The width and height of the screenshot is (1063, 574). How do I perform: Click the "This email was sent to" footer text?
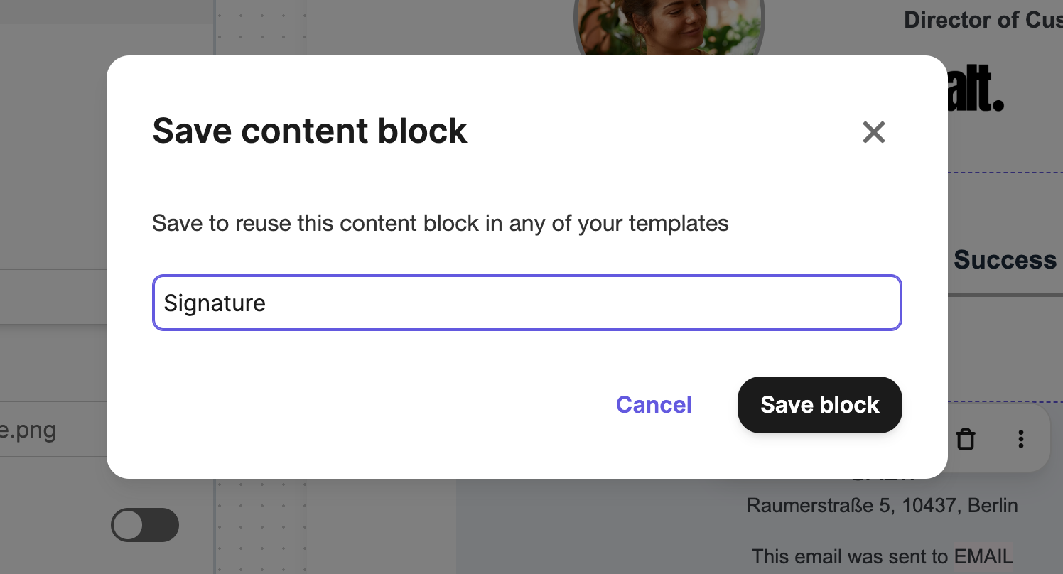pos(850,556)
